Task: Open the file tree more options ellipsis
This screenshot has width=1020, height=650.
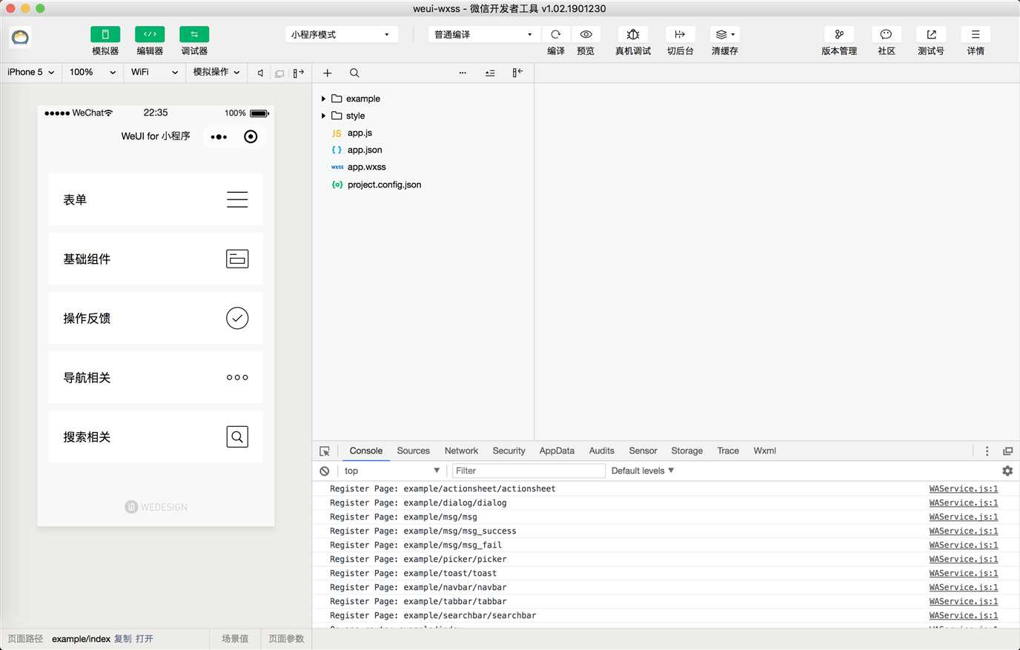Action: (x=463, y=73)
